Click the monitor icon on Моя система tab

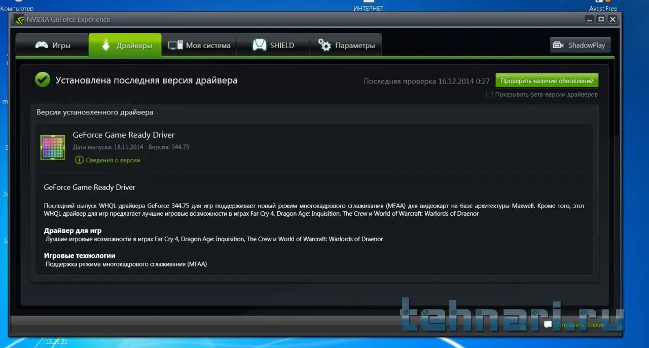175,45
